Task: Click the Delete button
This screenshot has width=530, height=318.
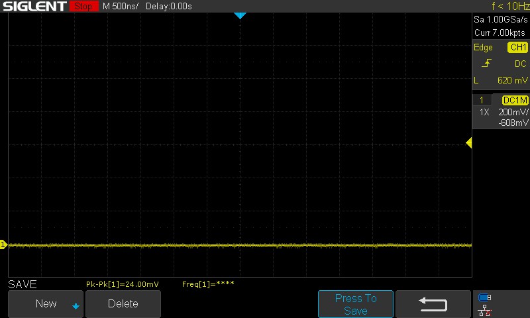Action: [x=123, y=303]
